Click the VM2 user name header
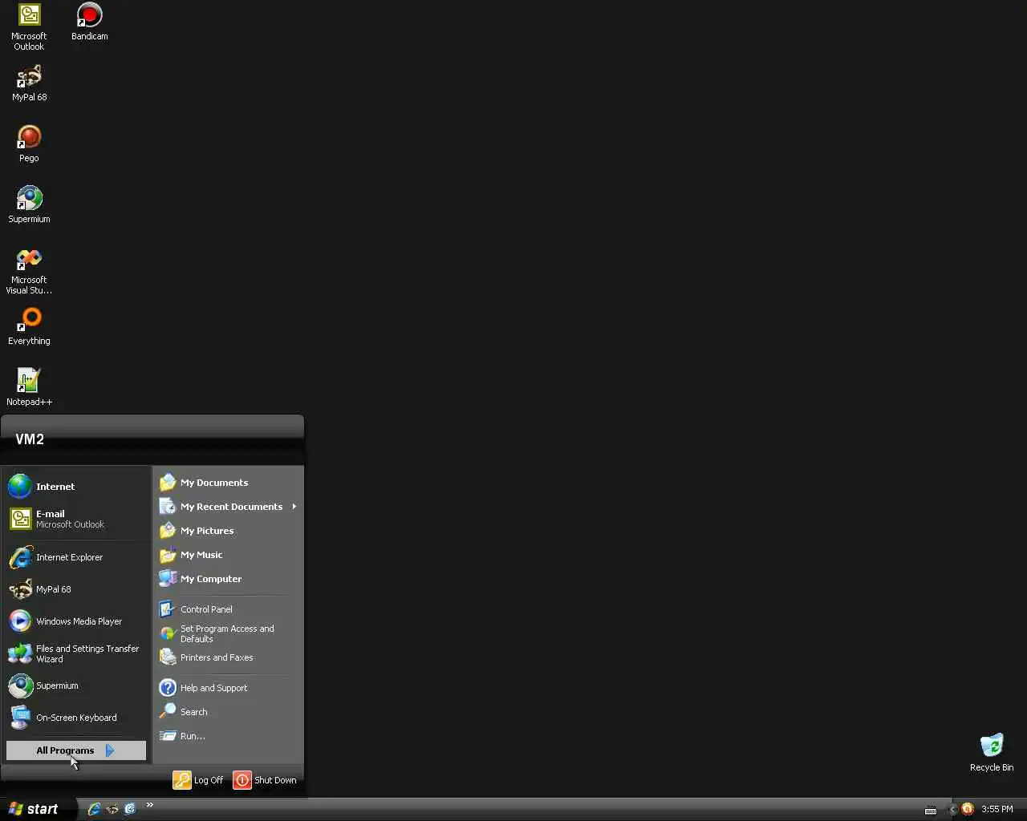Screen dimensions: 1027x821 (30, 439)
